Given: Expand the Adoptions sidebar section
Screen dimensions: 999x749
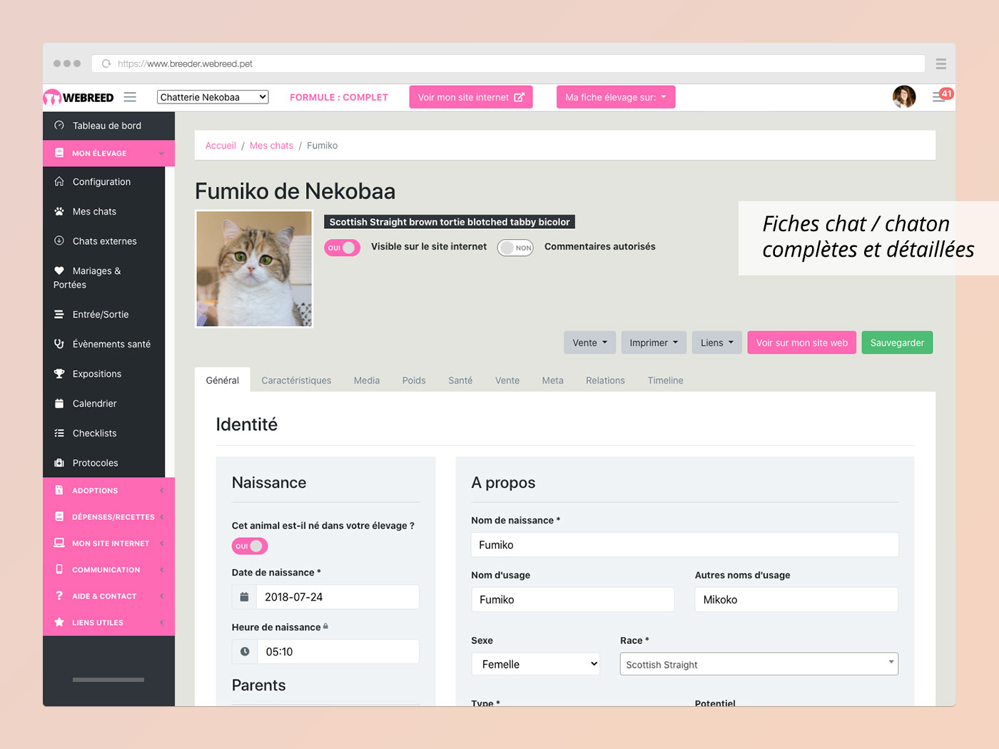Looking at the screenshot, I should coord(108,491).
